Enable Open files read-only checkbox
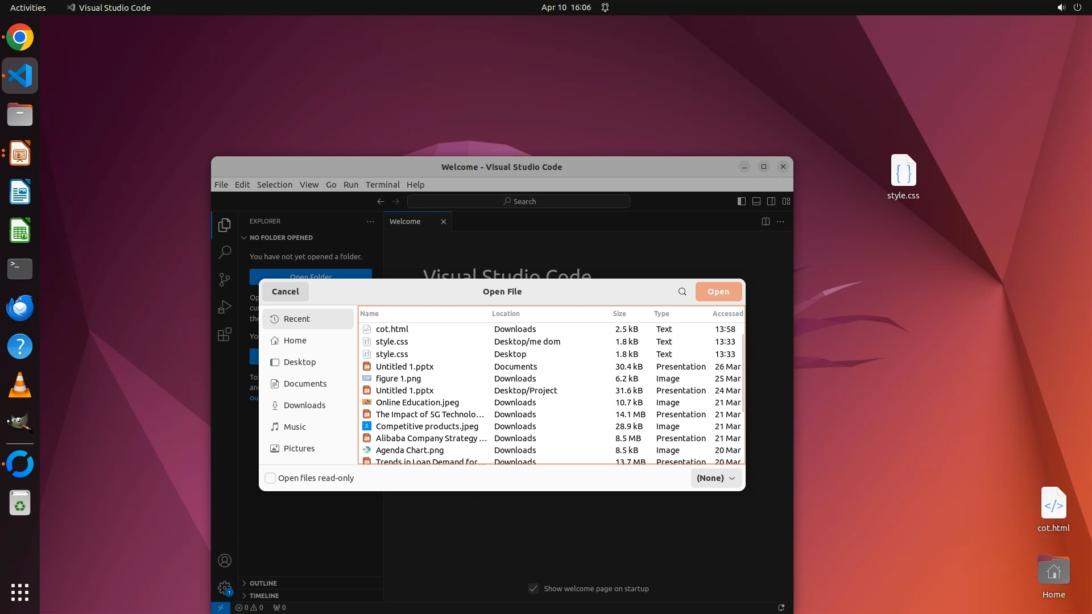This screenshot has width=1092, height=614. pos(271,478)
